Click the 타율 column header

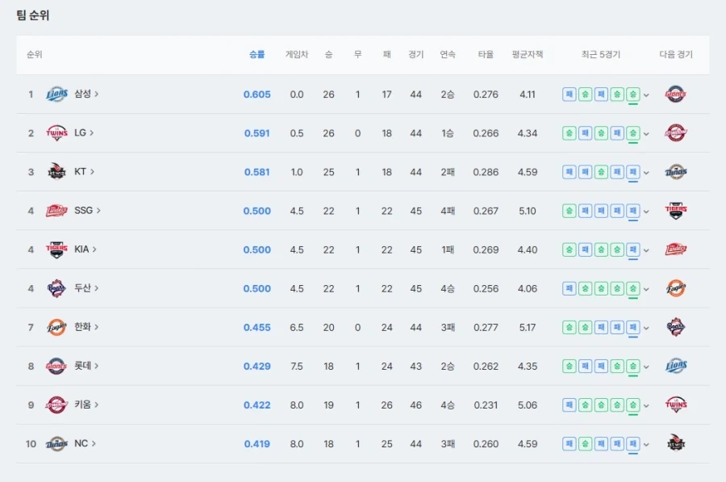tap(486, 55)
